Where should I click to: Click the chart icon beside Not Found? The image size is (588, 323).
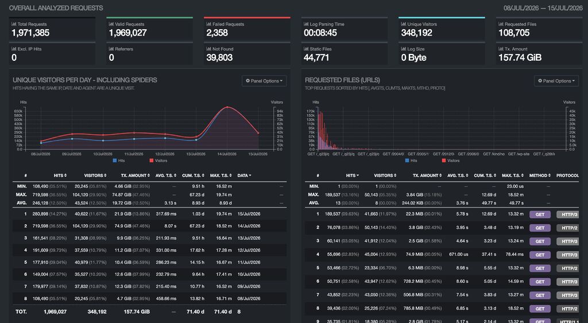pyautogui.click(x=208, y=49)
